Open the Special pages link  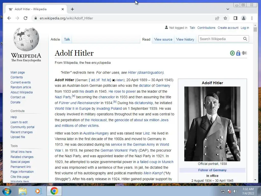pyautogui.click(x=20, y=162)
